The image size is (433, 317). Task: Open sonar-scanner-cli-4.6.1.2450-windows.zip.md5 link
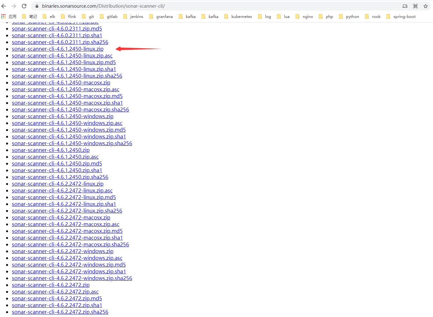point(69,130)
